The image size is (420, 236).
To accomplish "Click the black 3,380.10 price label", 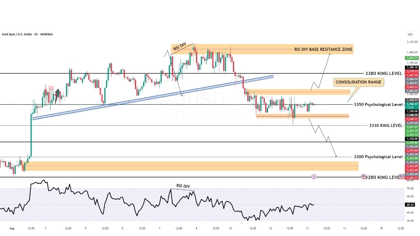I will point(412,68).
